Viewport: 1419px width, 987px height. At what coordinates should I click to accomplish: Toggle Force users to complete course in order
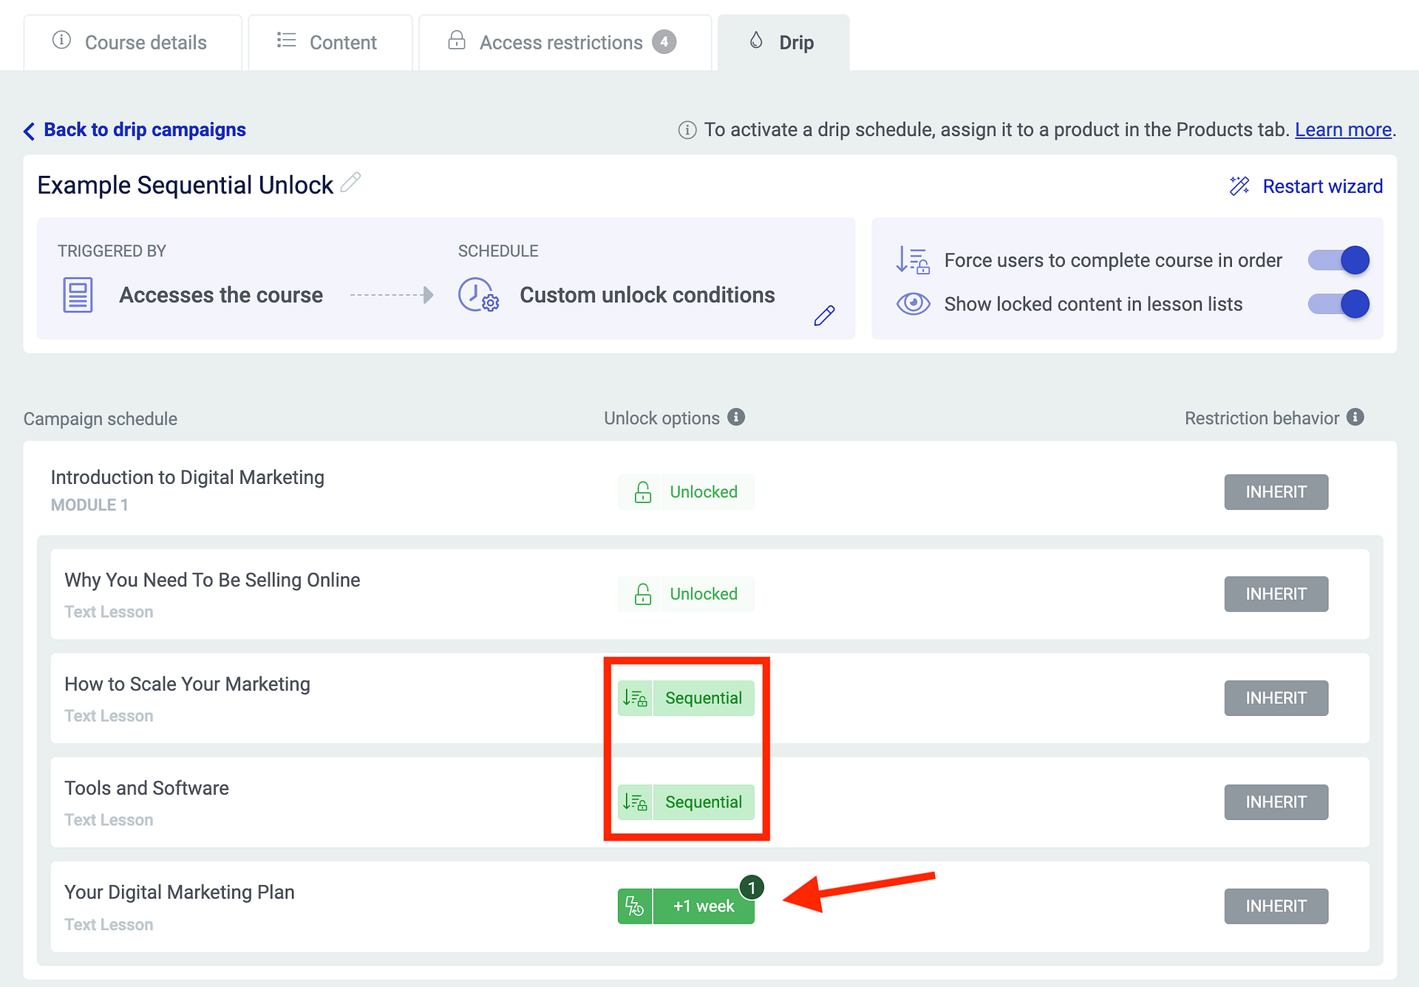1338,260
